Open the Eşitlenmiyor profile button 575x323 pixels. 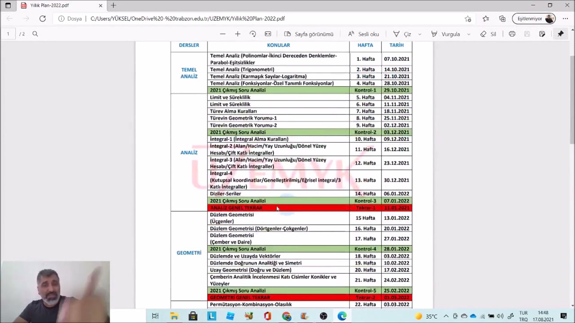534,19
